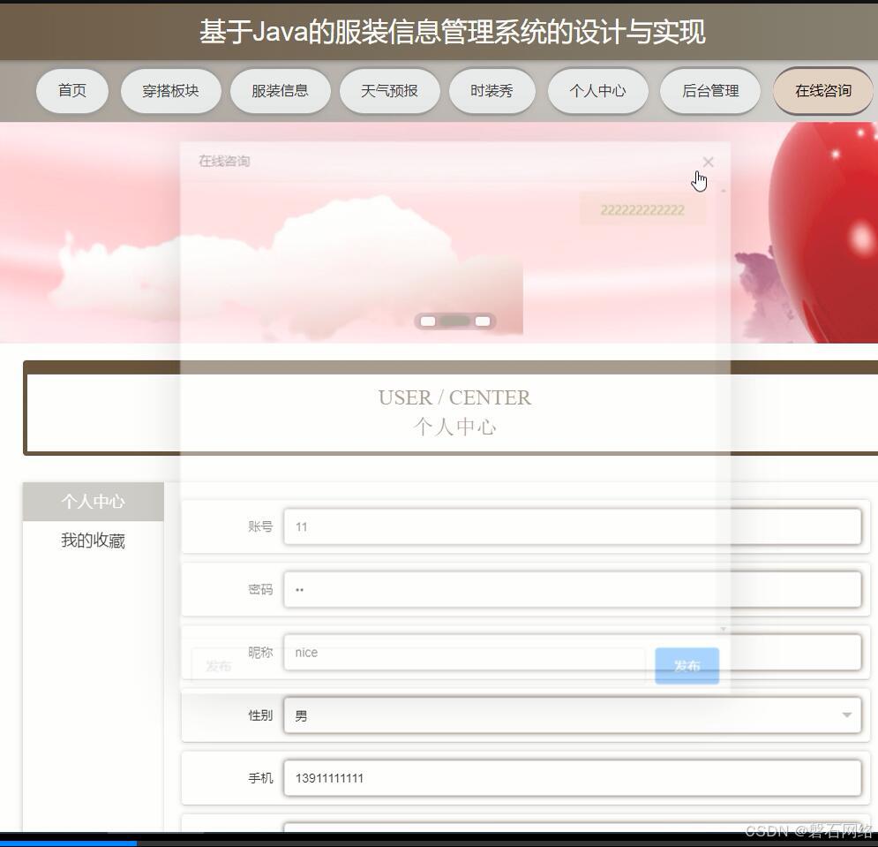Screen dimensions: 878x847
Task: Click the 222222222222 chat message bubble
Action: (642, 209)
